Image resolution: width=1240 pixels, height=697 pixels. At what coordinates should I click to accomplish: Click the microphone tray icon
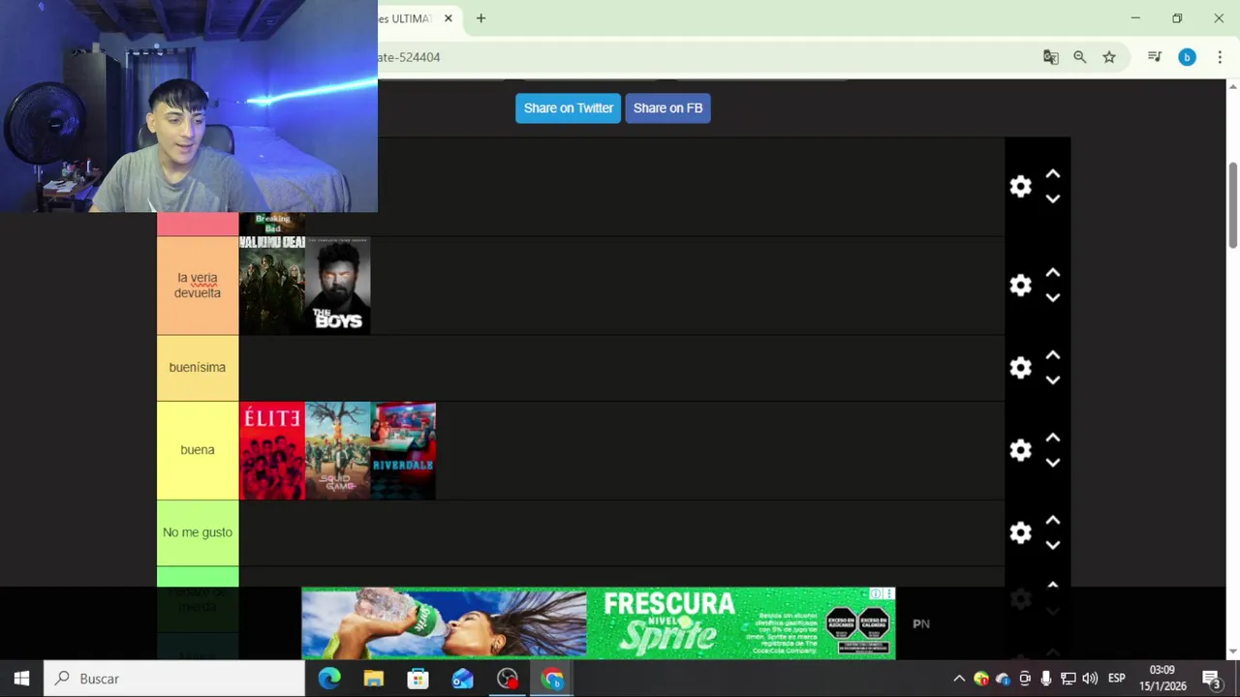click(x=1046, y=679)
